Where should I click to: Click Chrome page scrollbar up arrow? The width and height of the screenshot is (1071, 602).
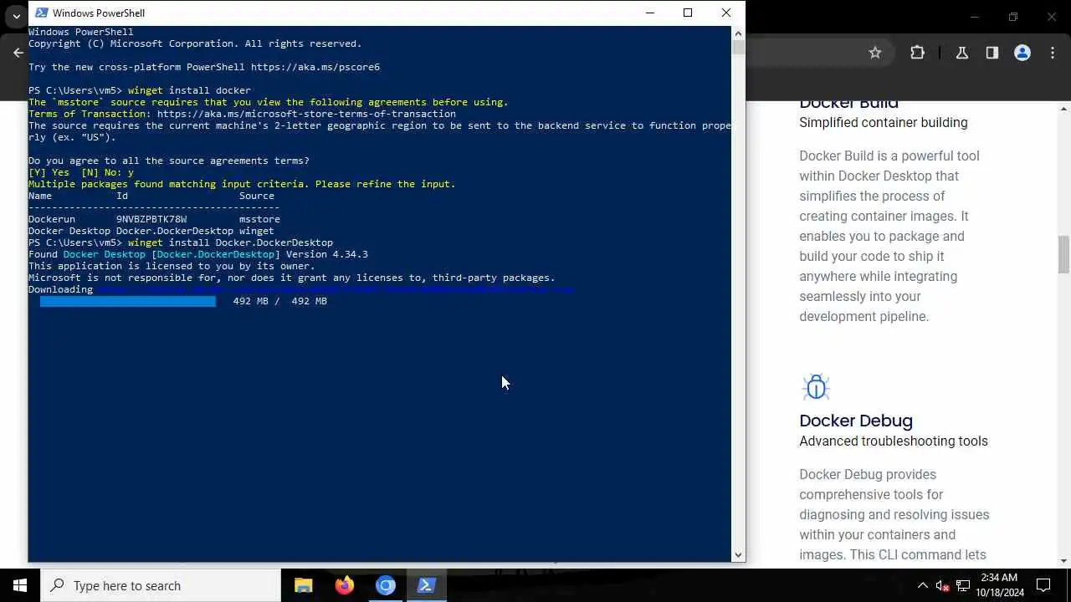(x=1064, y=109)
